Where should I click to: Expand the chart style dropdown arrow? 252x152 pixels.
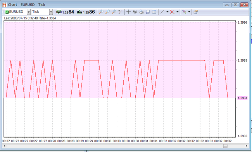click(x=189, y=12)
